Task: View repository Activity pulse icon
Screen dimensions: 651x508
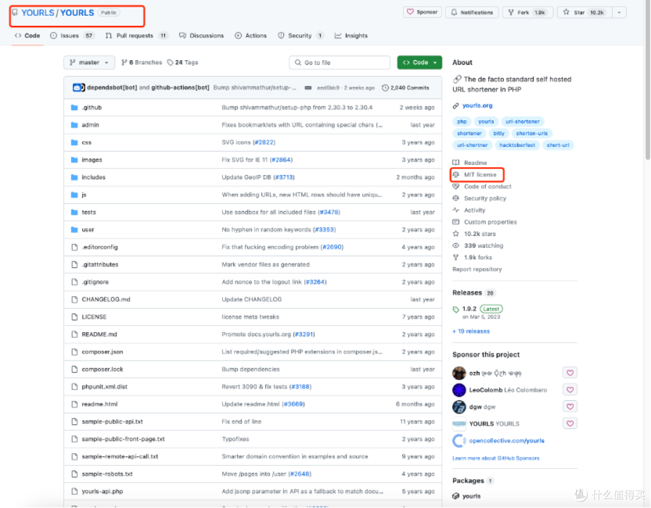Action: point(456,210)
